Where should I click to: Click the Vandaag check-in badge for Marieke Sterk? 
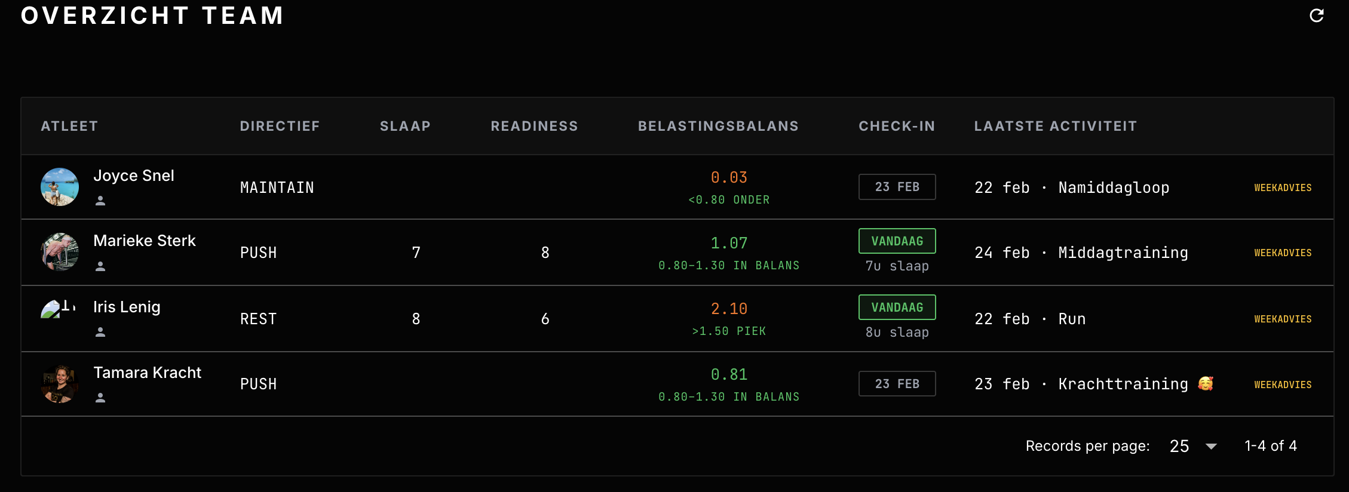(897, 241)
